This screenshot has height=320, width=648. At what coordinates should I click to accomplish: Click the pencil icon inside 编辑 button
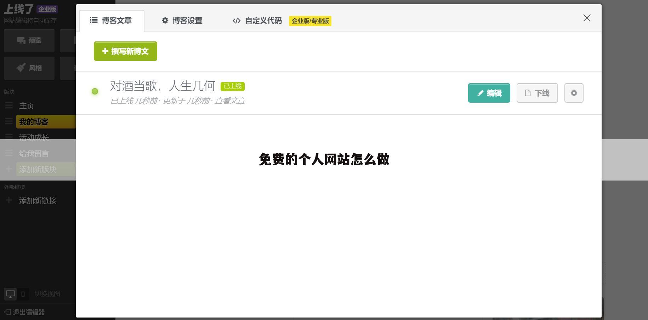coord(480,93)
